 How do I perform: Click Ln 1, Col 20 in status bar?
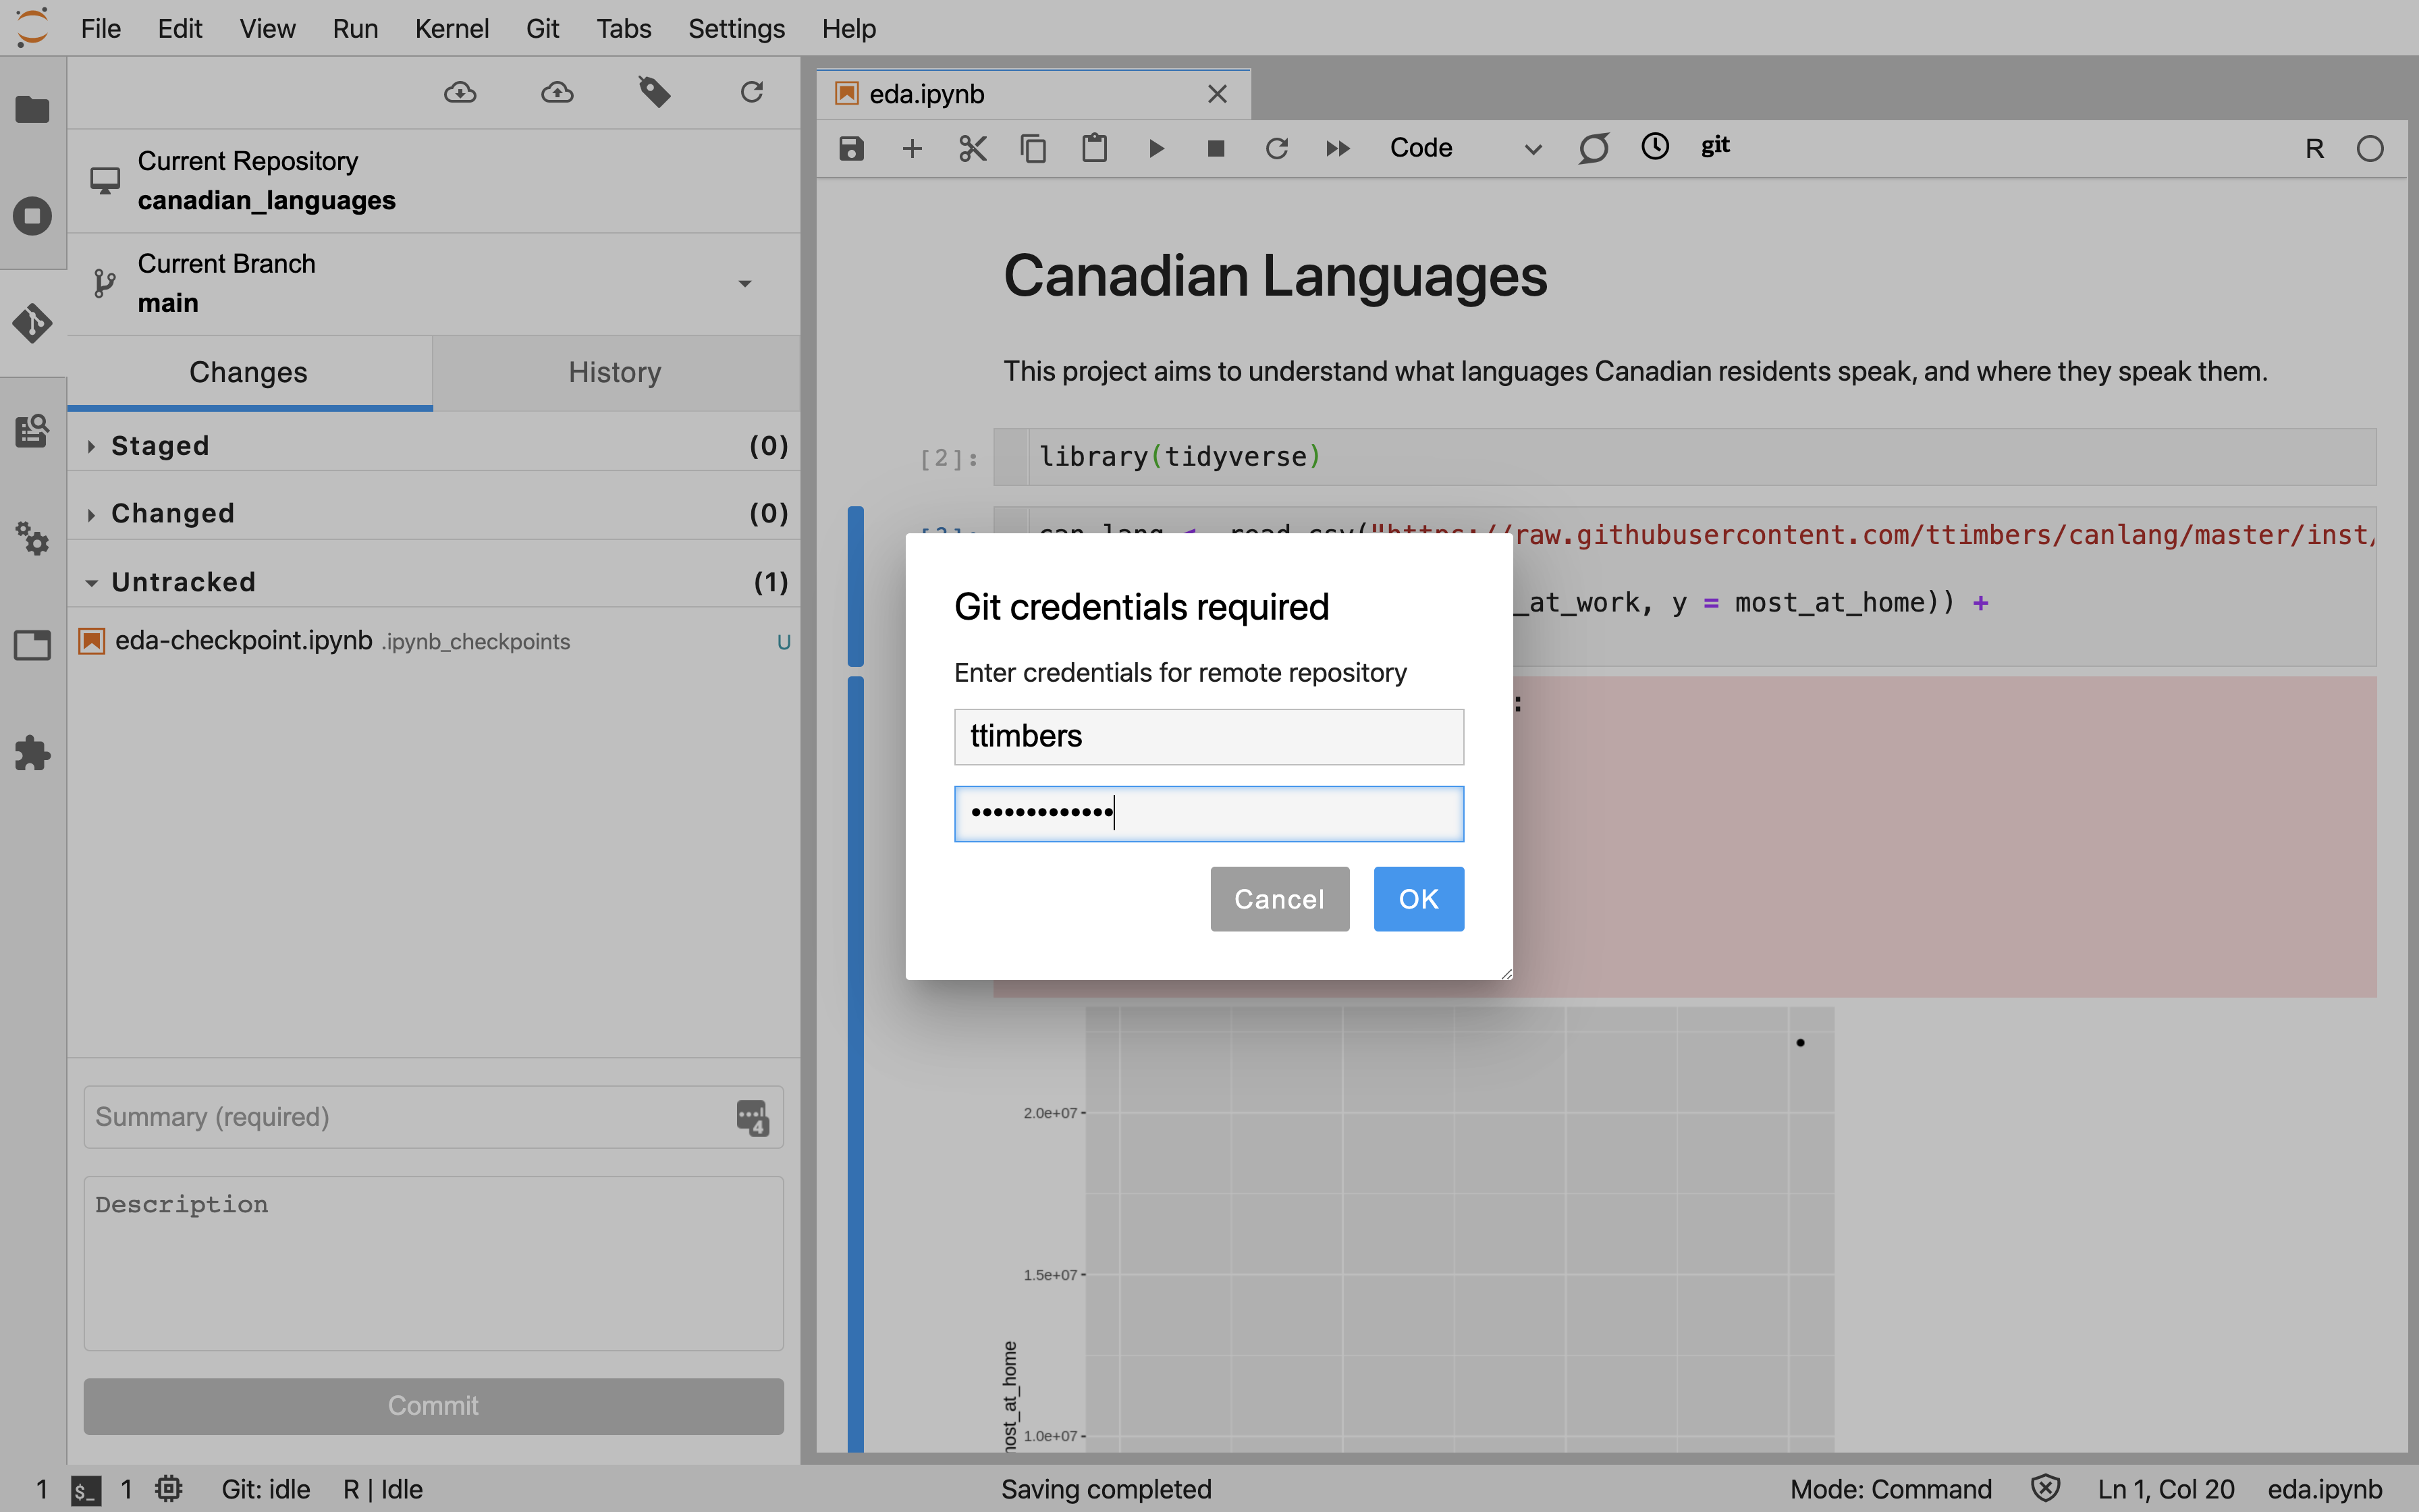point(2166,1489)
